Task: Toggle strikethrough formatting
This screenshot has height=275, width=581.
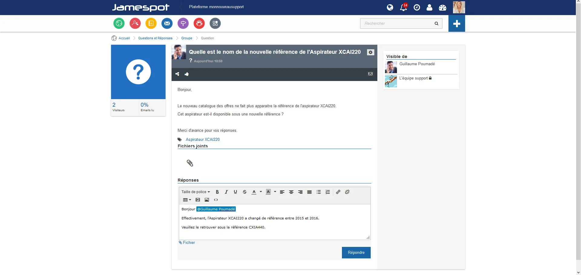Action: click(x=245, y=192)
